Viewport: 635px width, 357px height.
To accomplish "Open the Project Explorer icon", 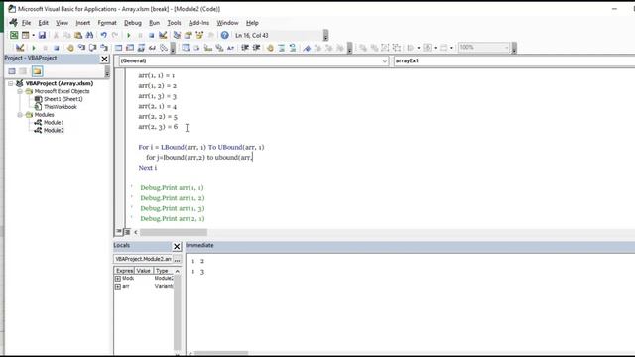I will (177, 36).
